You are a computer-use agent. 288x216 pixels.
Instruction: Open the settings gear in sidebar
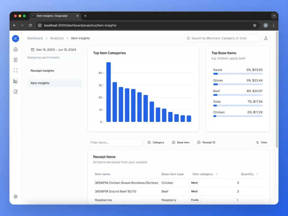tap(15, 197)
